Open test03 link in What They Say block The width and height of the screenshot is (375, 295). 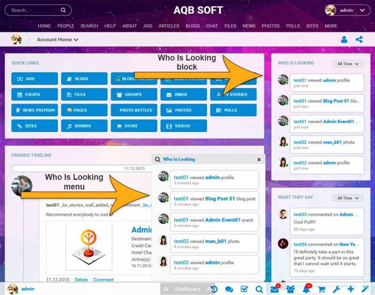[300, 214]
